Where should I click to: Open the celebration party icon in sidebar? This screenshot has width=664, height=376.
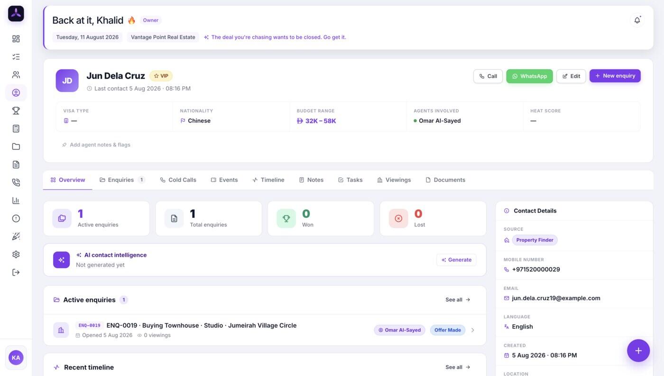tap(16, 237)
